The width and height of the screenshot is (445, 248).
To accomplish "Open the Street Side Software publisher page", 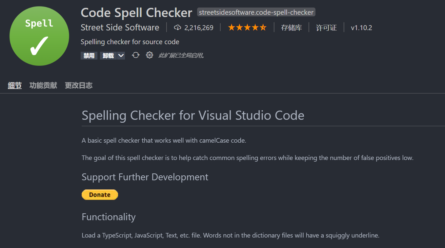I will coord(120,27).
